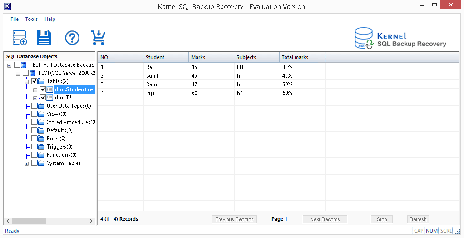
Task: Click the Tables(2) folder icon
Action: (x=41, y=81)
